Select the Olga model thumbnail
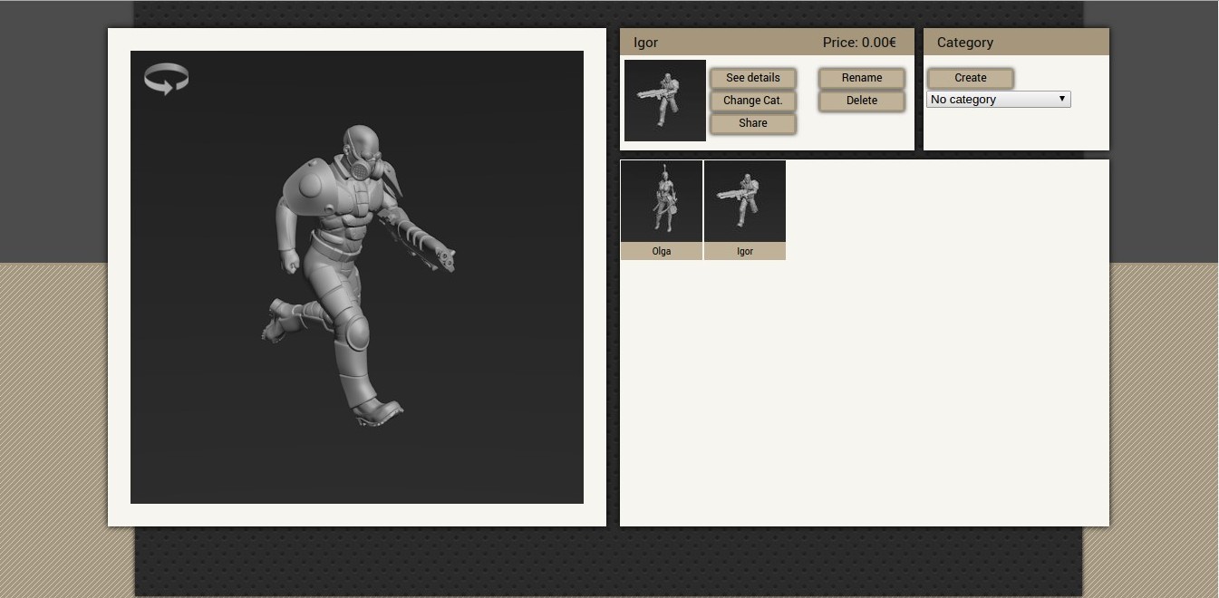Viewport: 1219px width, 598px height. coord(661,200)
